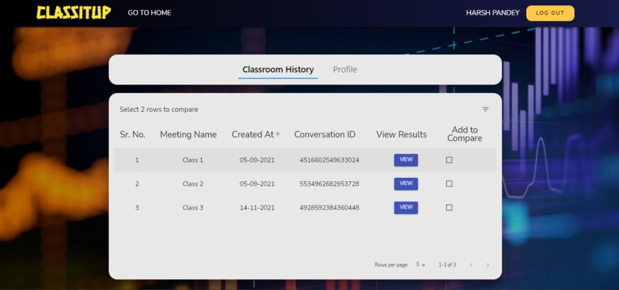Click the Meeting Name column header
Viewport: 619px width, 290px height.
pyautogui.click(x=188, y=134)
